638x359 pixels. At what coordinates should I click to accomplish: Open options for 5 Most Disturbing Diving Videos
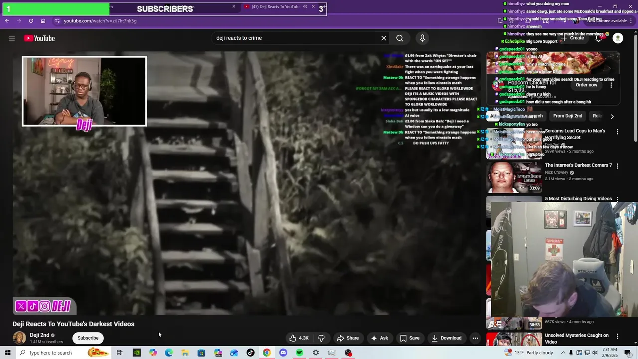point(617,199)
